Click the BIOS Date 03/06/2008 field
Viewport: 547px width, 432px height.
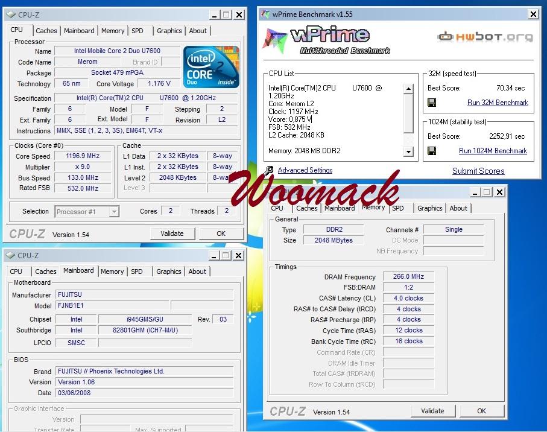(144, 393)
